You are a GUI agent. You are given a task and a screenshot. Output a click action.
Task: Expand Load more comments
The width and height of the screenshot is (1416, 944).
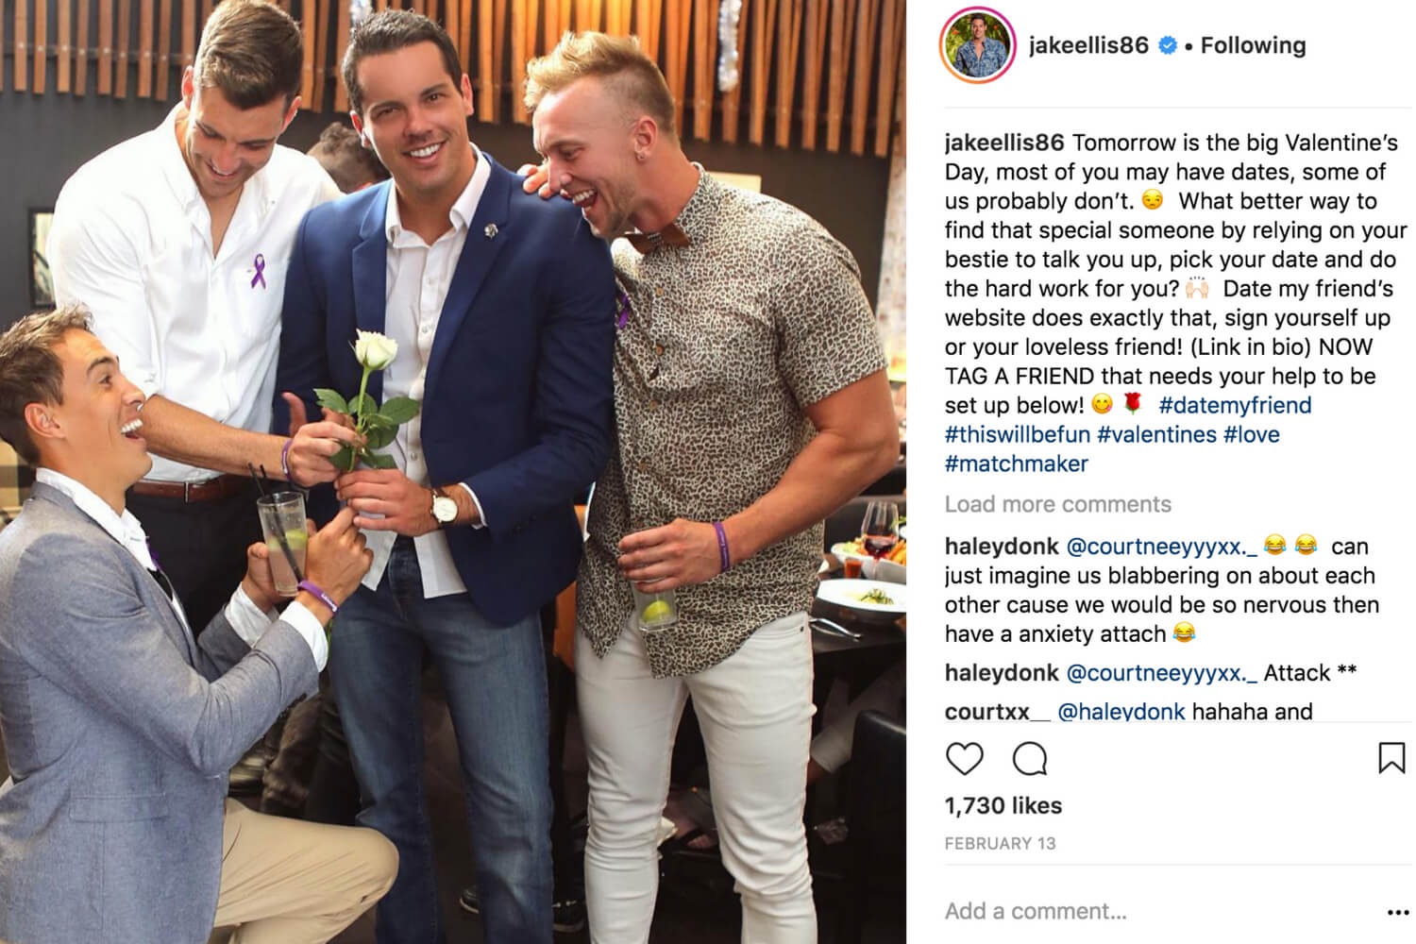coord(1057,504)
